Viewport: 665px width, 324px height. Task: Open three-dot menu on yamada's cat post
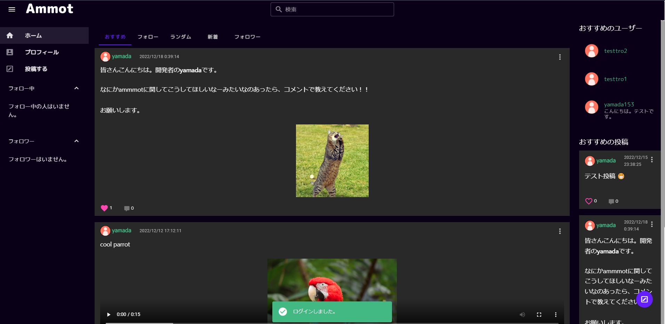click(x=560, y=57)
